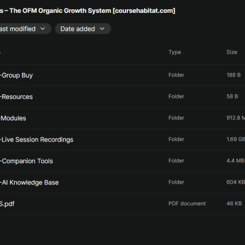Open the Live Session Recordings folder
This screenshot has height=245, width=245.
click(x=37, y=140)
